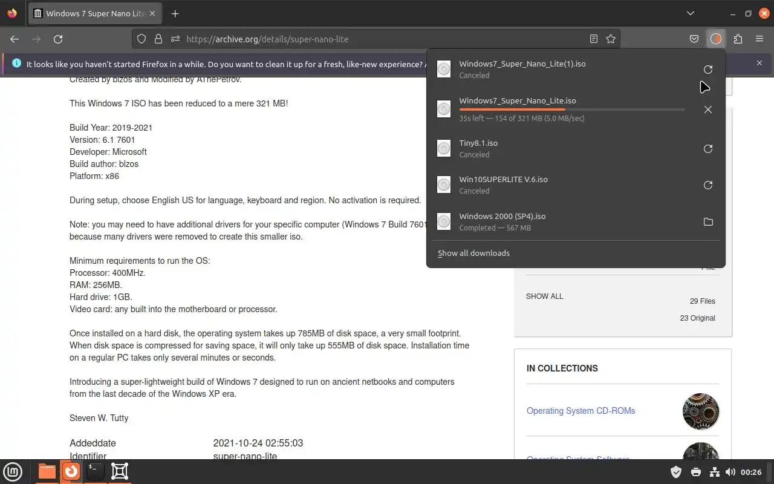
Task: Open the clock showing 00:26
Action: click(x=751, y=472)
